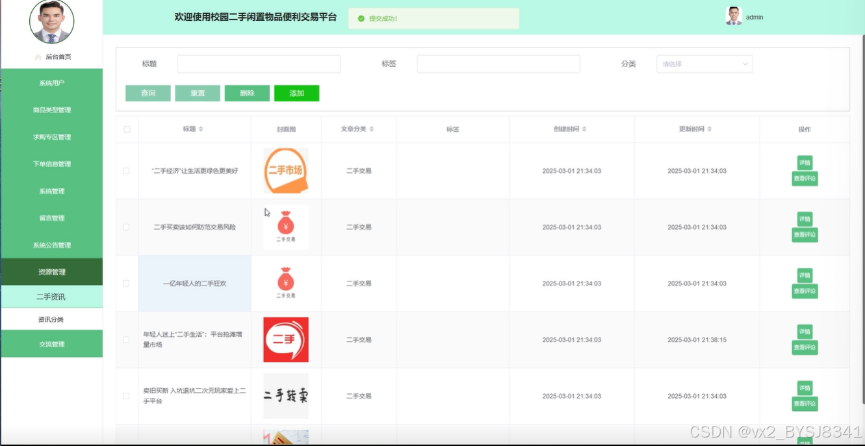This screenshot has height=446, width=865.
Task: Click the 更新时间 value 2025-03-01 21:38:15
Action: 697,340
